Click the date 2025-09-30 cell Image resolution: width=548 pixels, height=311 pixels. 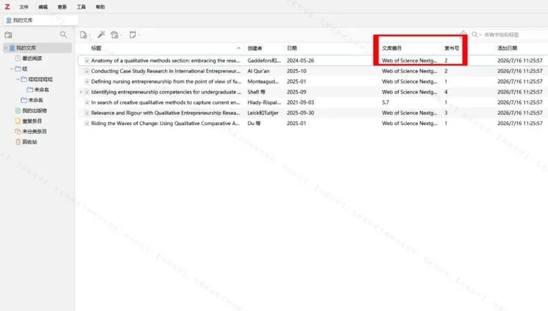point(300,113)
